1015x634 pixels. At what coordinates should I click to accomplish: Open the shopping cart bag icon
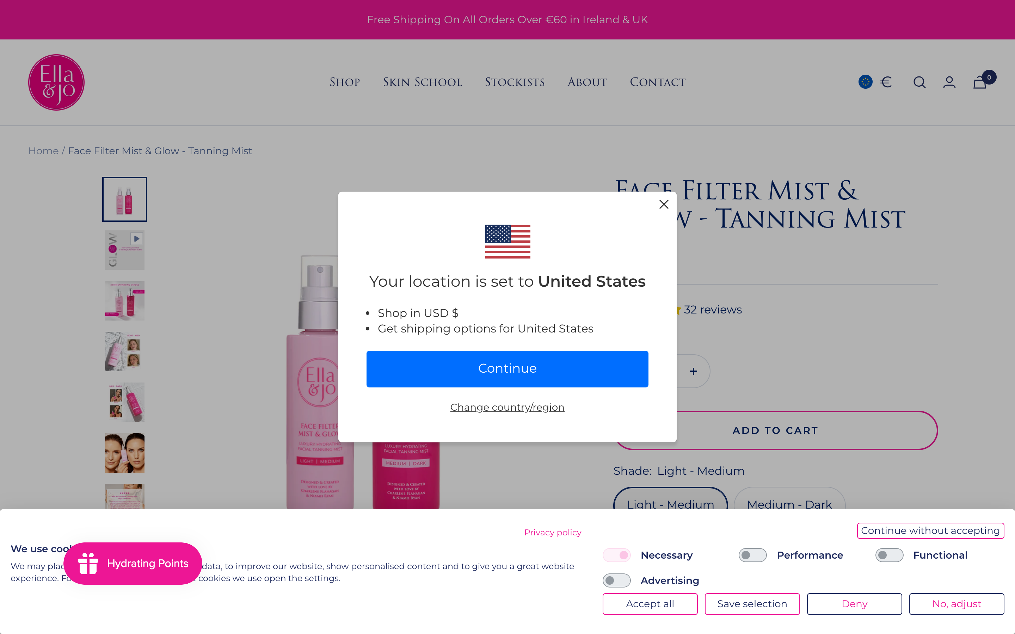pyautogui.click(x=980, y=82)
